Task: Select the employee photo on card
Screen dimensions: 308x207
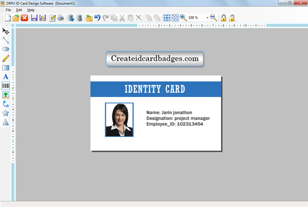Action: click(119, 119)
